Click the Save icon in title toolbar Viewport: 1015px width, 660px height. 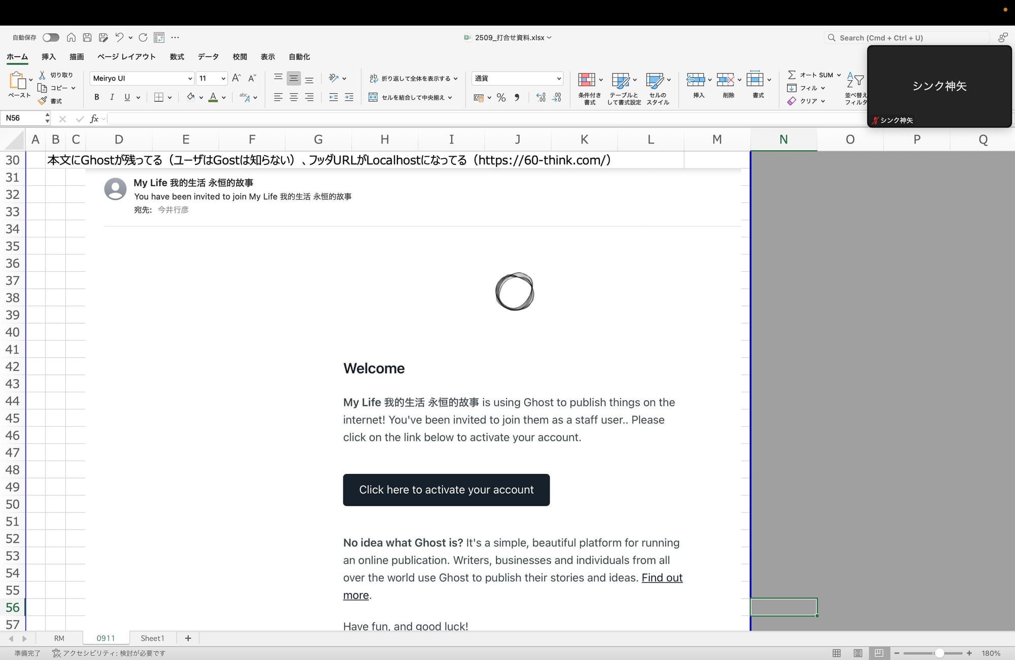tap(87, 38)
